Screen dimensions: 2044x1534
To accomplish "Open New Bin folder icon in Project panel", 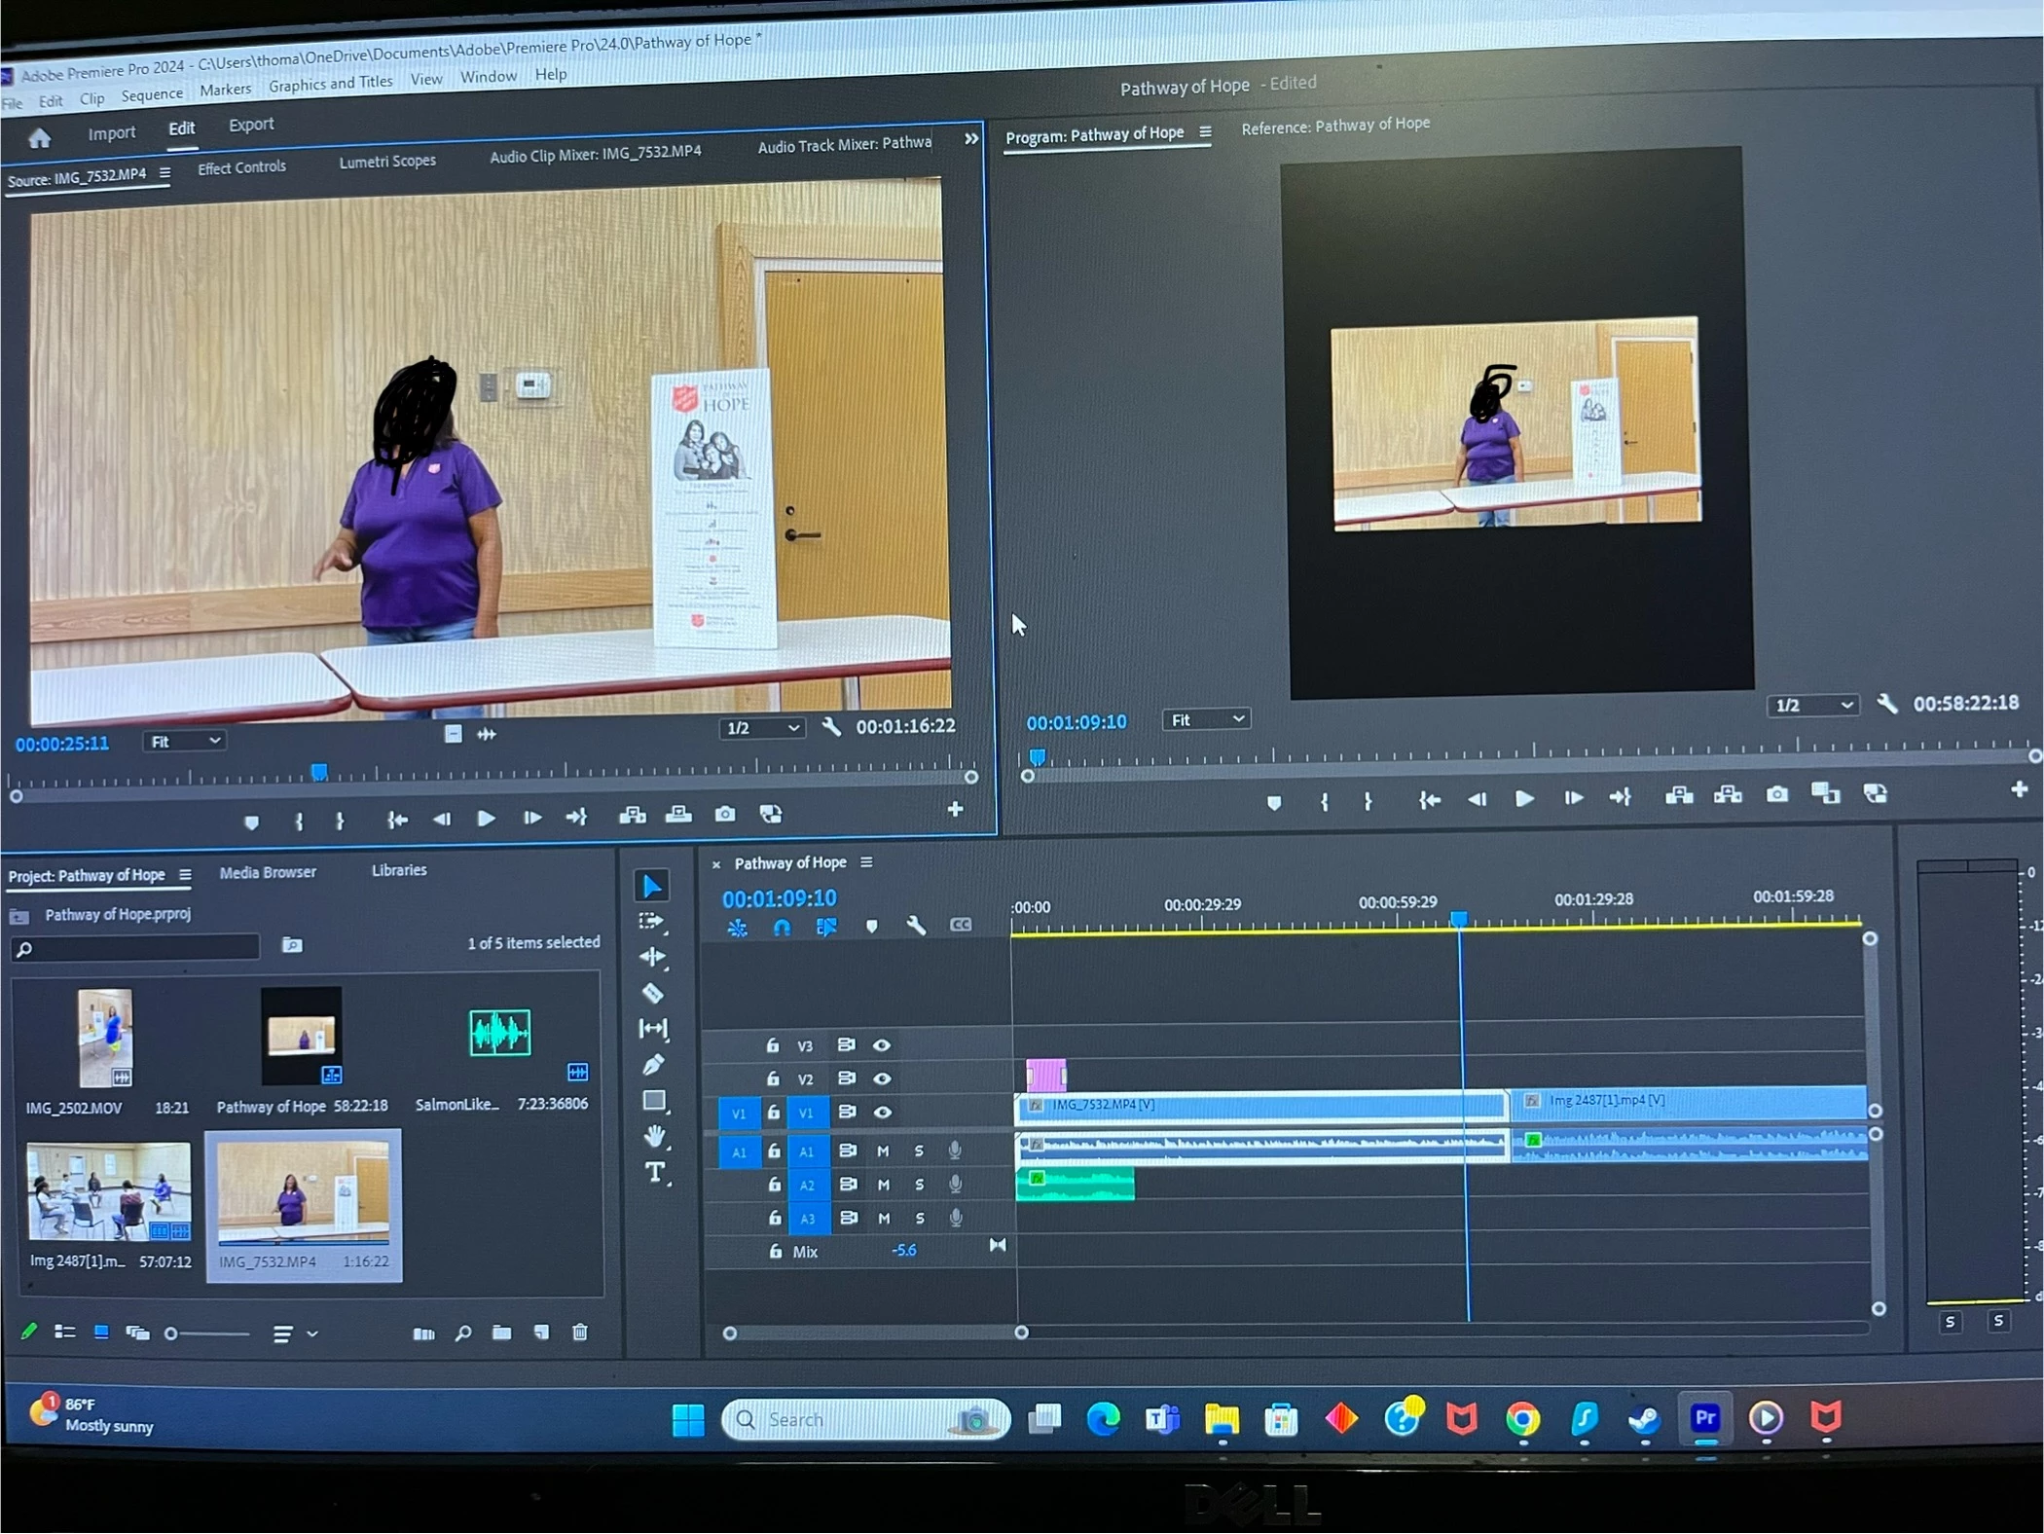I will (x=501, y=1333).
